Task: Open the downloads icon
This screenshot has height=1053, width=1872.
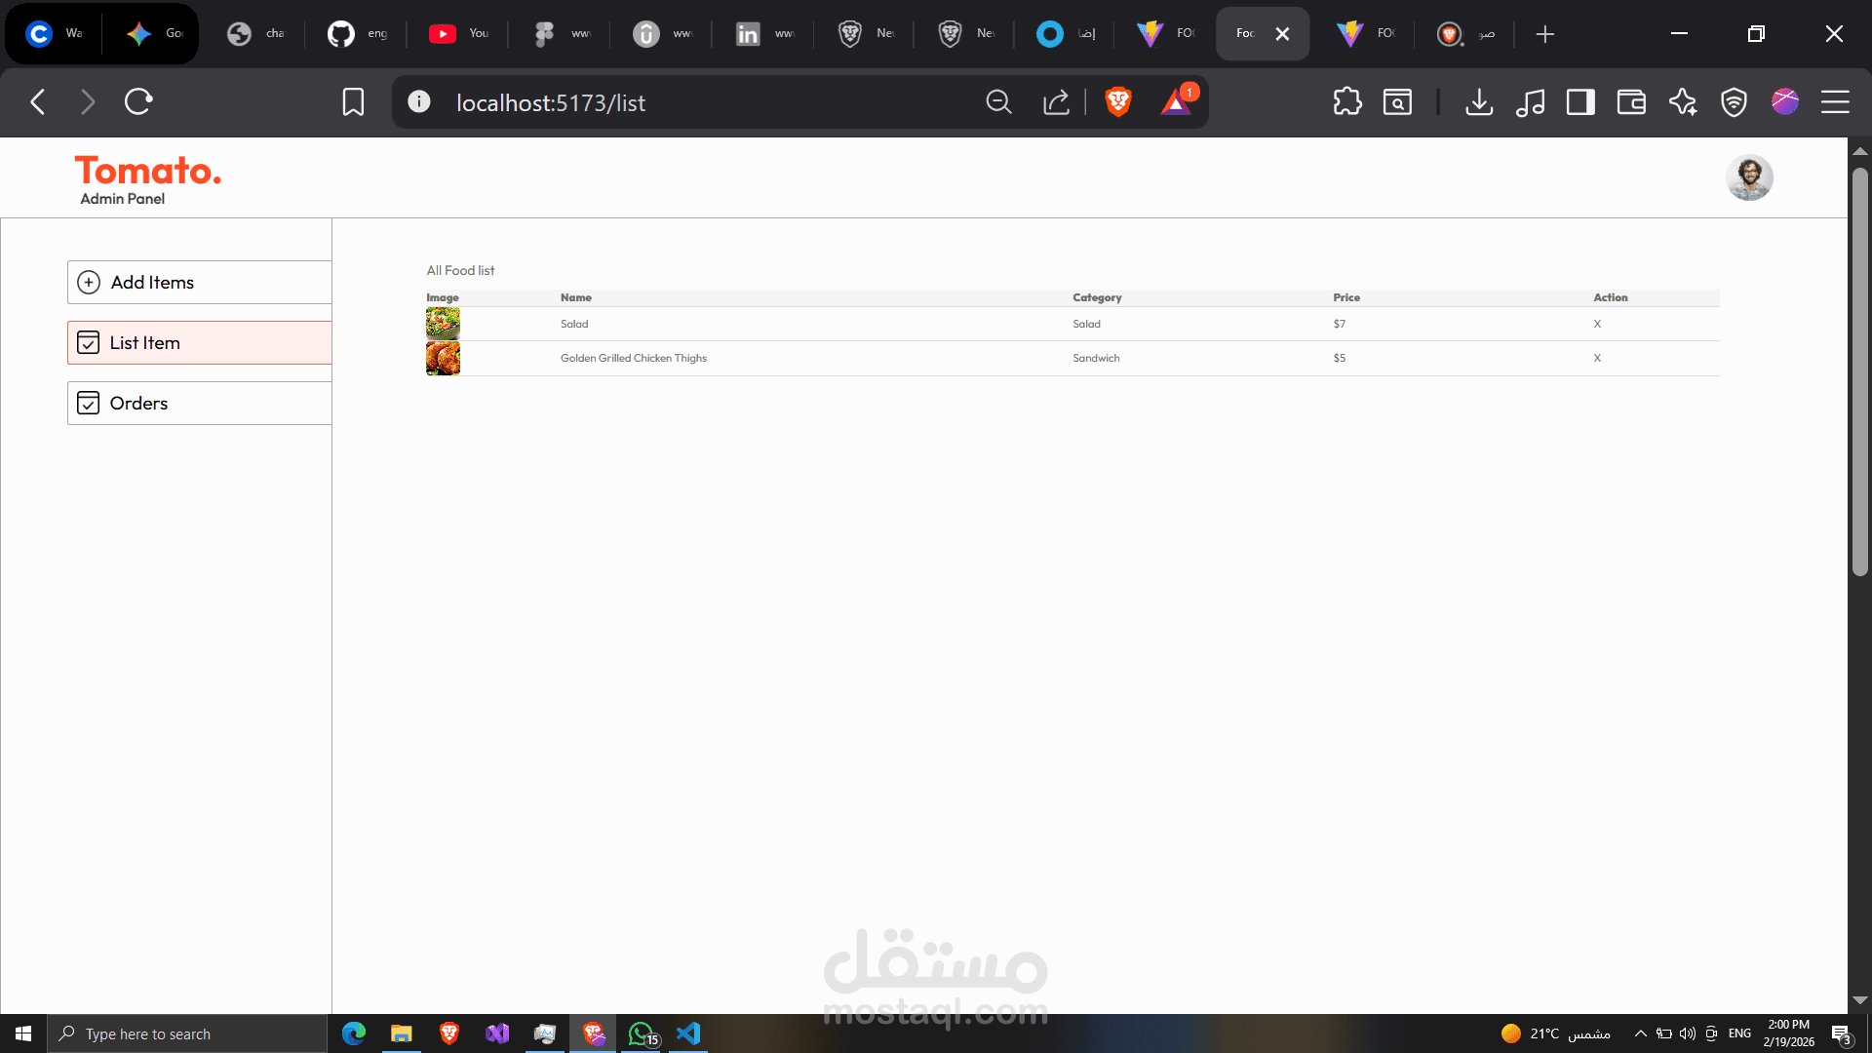Action: (x=1479, y=102)
